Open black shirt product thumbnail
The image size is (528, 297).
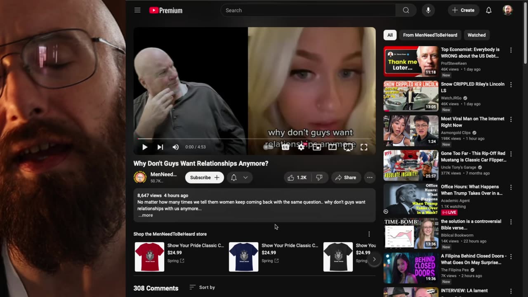(x=338, y=257)
